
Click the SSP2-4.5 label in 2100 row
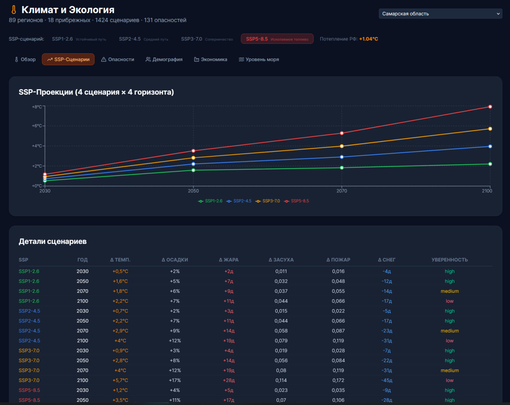pos(29,341)
